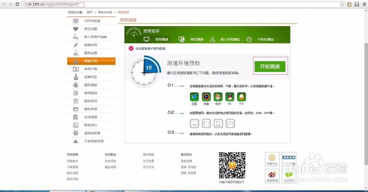Click the browser address bar
The height and width of the screenshot is (192, 368).
[x=183, y=4]
